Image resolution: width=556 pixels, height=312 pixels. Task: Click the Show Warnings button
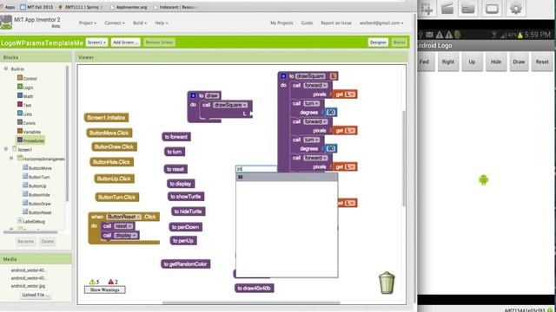coord(104,289)
